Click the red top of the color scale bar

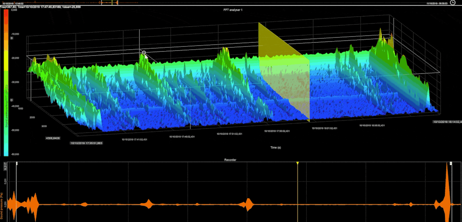(x=6, y=12)
